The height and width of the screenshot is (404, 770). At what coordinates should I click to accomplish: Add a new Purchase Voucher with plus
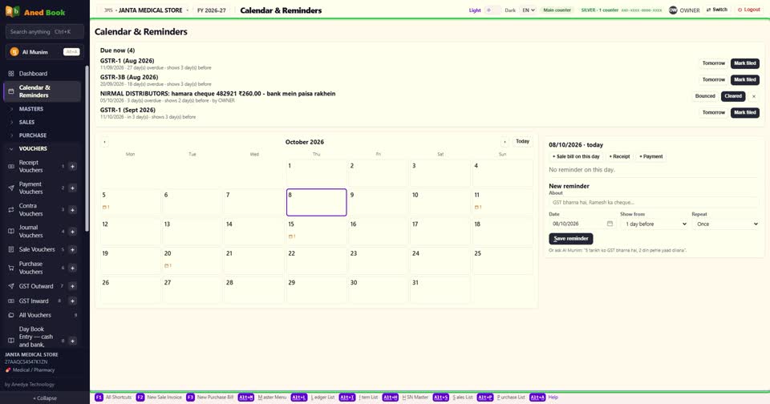73,268
